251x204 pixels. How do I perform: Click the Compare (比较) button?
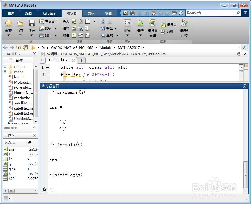click(46, 28)
